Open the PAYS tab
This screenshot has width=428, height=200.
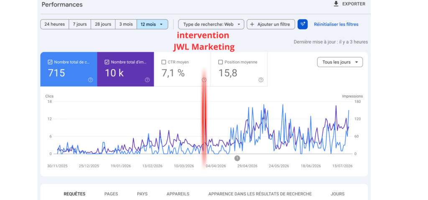point(142,194)
